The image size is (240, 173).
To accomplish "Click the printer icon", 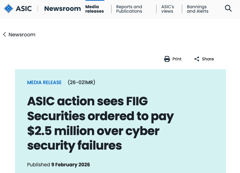I will click(x=167, y=59).
